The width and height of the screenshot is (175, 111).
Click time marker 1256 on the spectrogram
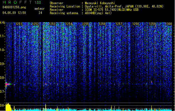pyautogui.click(x=102, y=24)
